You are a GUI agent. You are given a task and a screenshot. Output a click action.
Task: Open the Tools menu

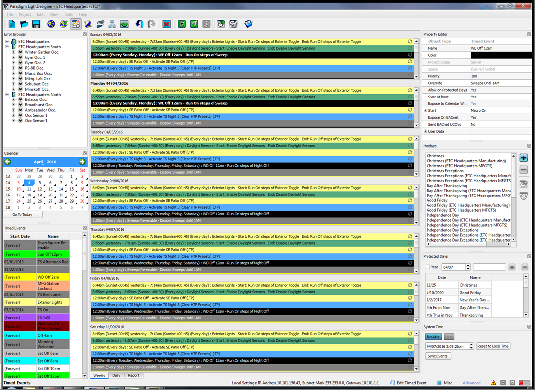(x=68, y=14)
